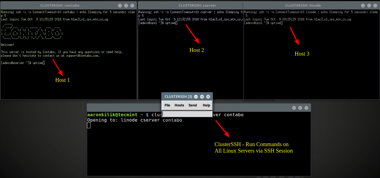Click the plus icon on the CLUSTERSSH console

click(x=202, y=97)
